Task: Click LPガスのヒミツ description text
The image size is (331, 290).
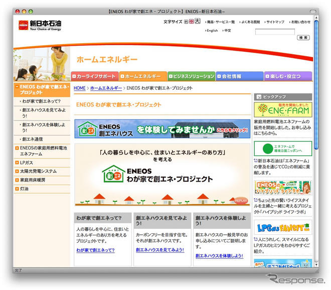Action: 282,245
